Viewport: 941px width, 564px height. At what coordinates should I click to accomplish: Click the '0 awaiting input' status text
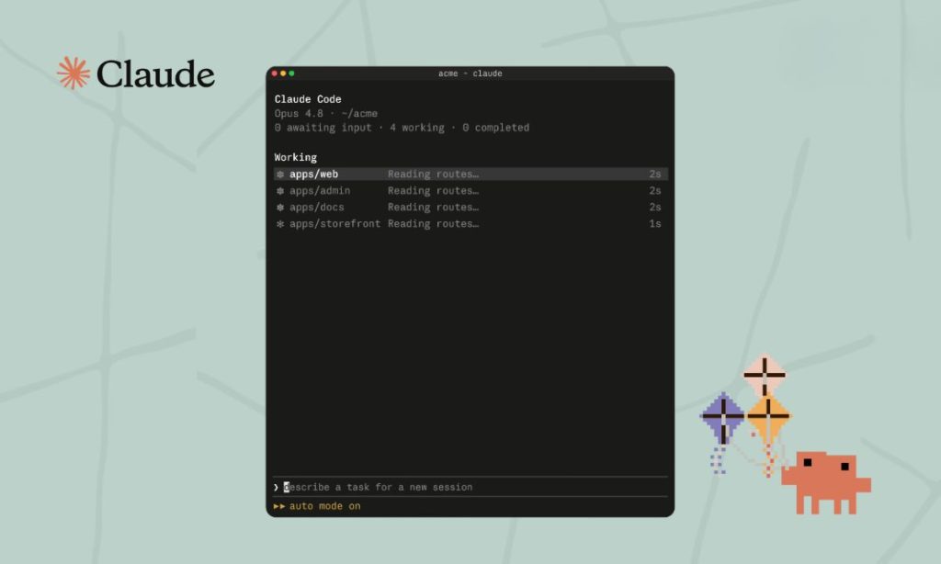pyautogui.click(x=323, y=128)
